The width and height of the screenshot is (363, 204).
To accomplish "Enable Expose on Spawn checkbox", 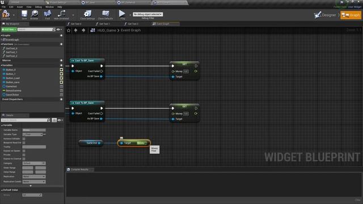I will coord(24,151).
